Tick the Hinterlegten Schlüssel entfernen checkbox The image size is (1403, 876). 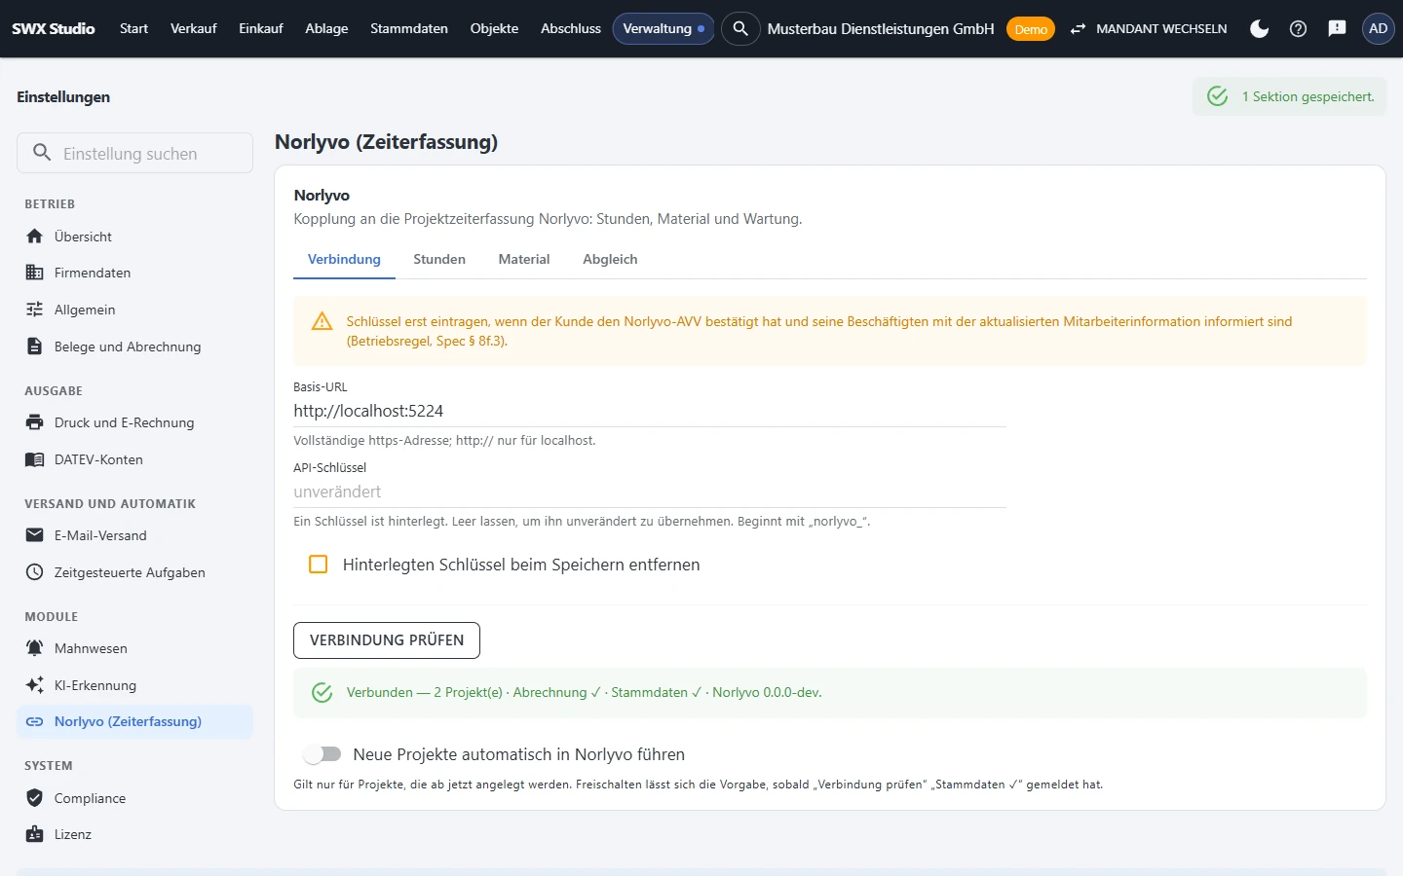[x=319, y=565]
